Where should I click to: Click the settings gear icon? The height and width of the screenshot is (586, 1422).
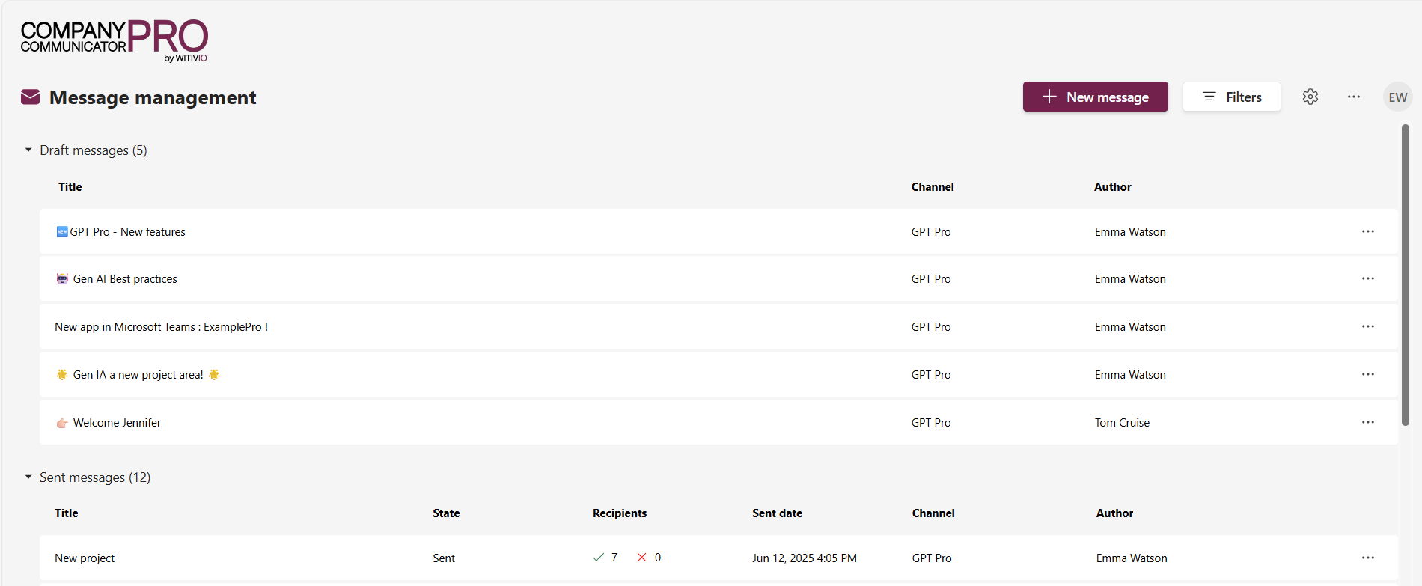1310,97
